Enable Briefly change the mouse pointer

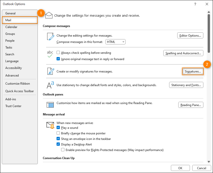tap(58, 133)
